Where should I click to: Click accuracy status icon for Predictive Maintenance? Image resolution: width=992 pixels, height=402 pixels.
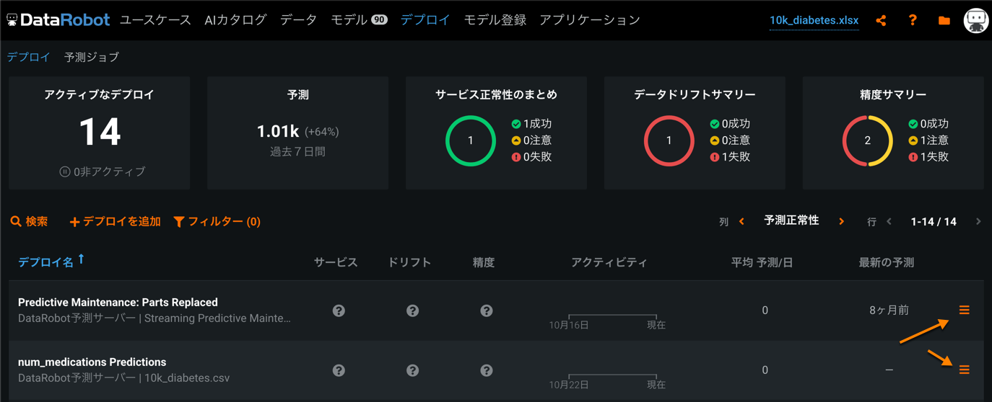pos(487,311)
